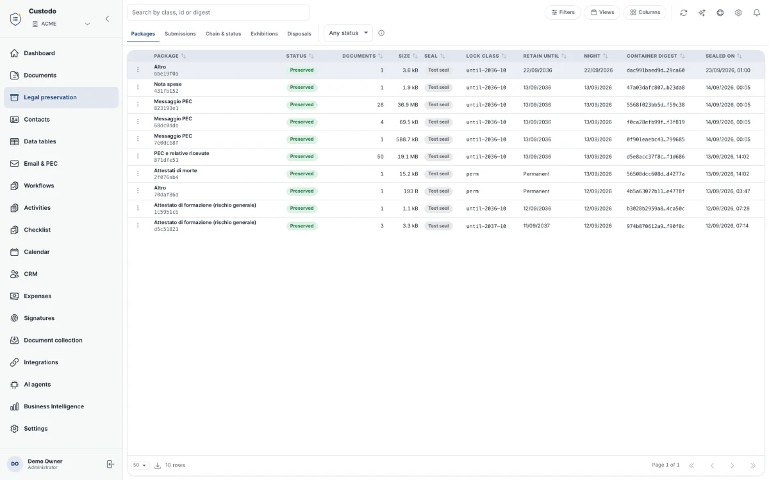This screenshot has width=769, height=480.
Task: Open Legal preservation in sidebar
Action: tap(61, 97)
